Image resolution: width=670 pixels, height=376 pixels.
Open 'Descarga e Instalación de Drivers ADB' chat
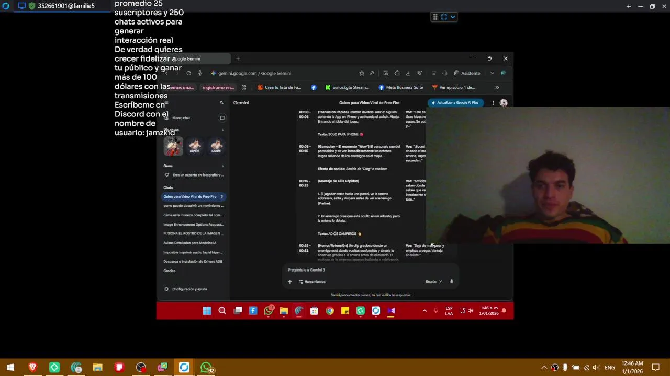194,261
